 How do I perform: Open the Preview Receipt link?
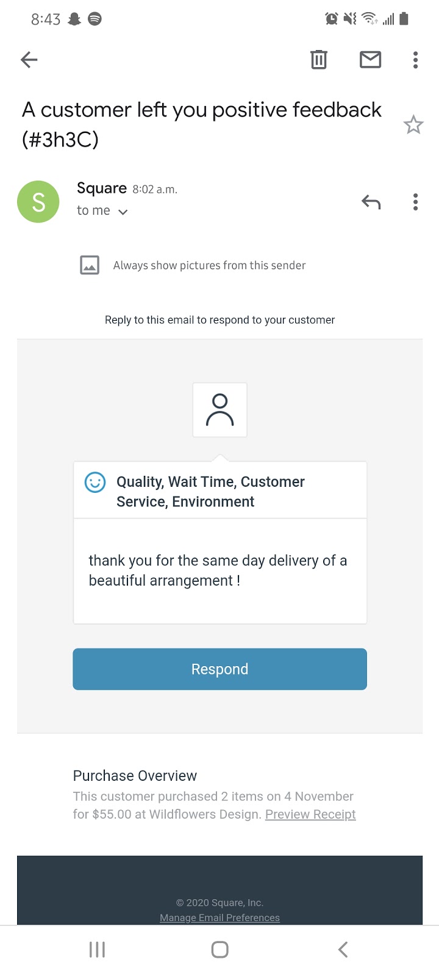click(x=310, y=814)
